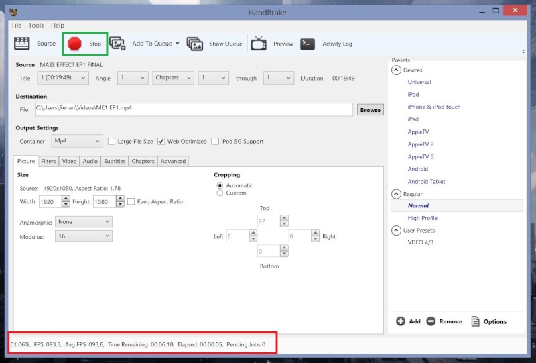The height and width of the screenshot is (363, 536).
Task: Enable iPod 5G Support checkbox
Action: coord(215,141)
